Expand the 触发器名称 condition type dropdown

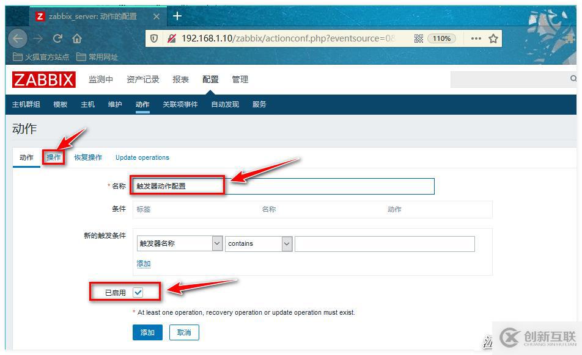180,243
